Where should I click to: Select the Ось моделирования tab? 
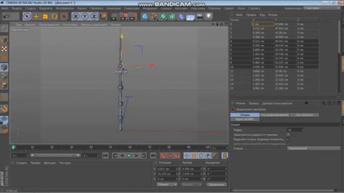(275, 115)
